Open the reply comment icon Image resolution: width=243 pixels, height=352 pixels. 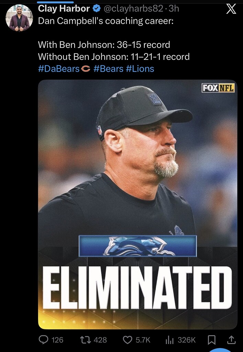44,340
